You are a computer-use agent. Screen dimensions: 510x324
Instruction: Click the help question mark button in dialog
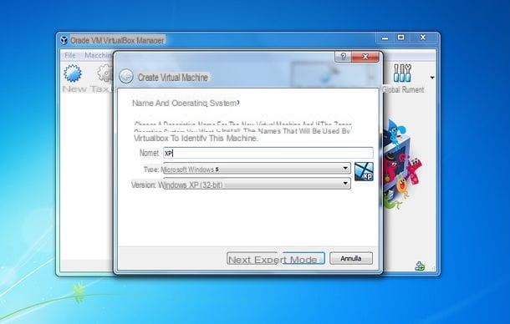343,57
